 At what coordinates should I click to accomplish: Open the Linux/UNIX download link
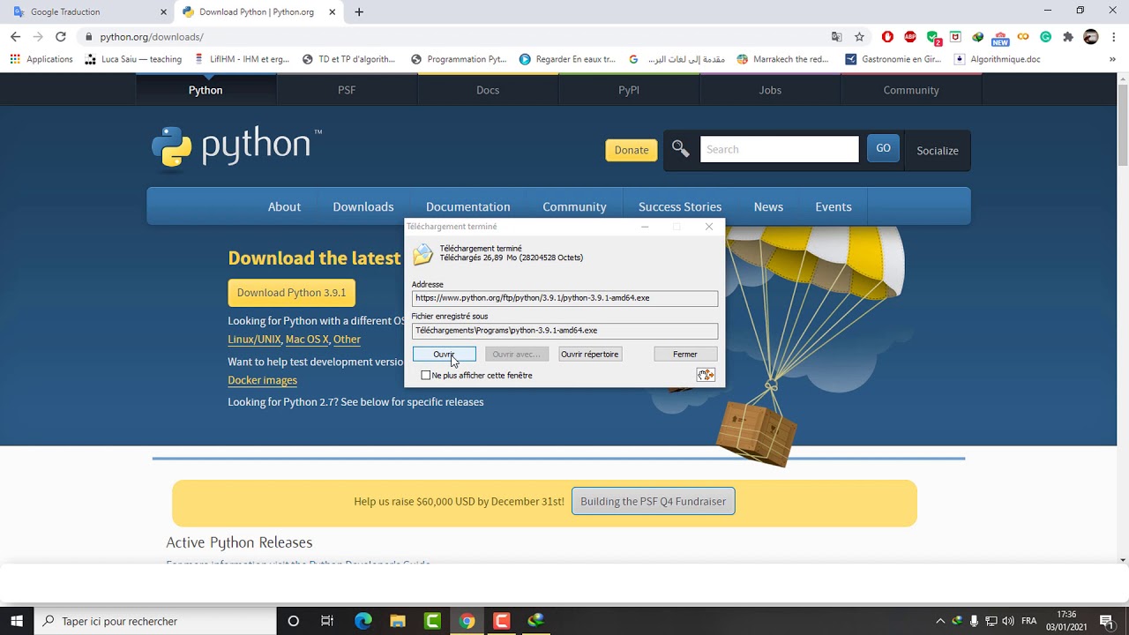(x=254, y=340)
